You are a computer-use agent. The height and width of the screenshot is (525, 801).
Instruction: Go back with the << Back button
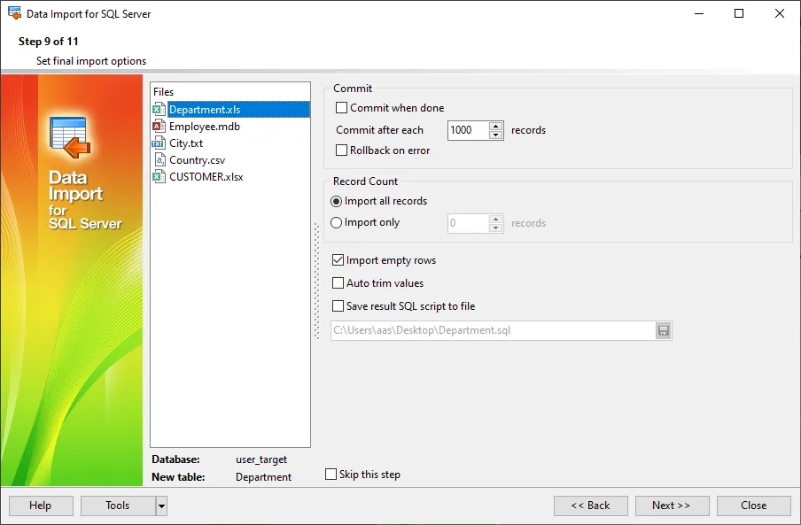point(590,506)
